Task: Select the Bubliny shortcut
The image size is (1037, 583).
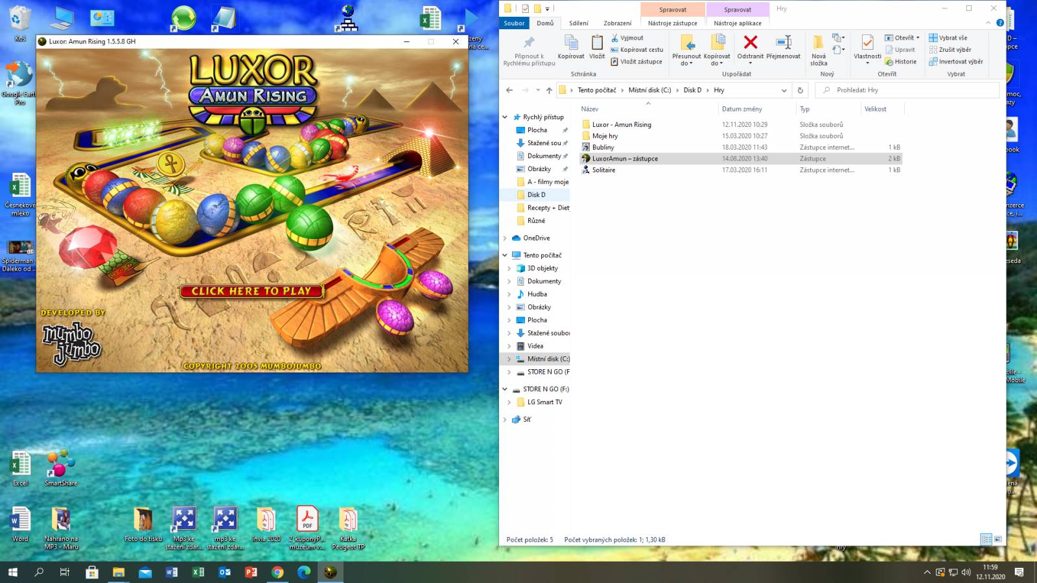Action: coord(603,147)
